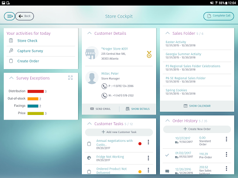Image resolution: width=238 pixels, height=178 pixels.
Task: Collapse the Customer Details panel
Action: 89,33
